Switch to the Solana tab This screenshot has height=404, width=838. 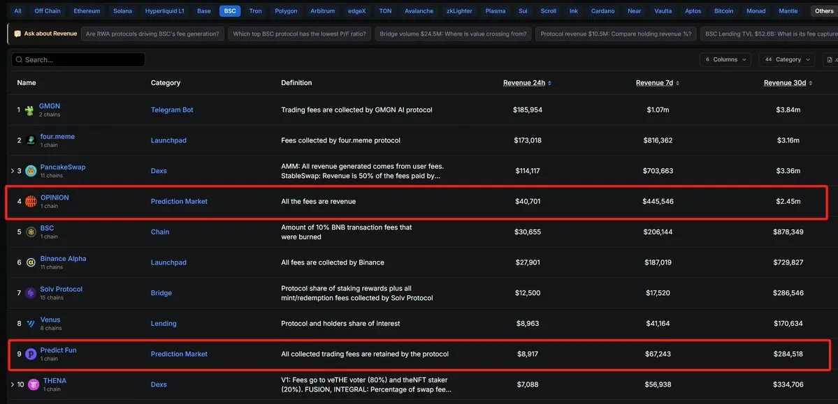[123, 10]
